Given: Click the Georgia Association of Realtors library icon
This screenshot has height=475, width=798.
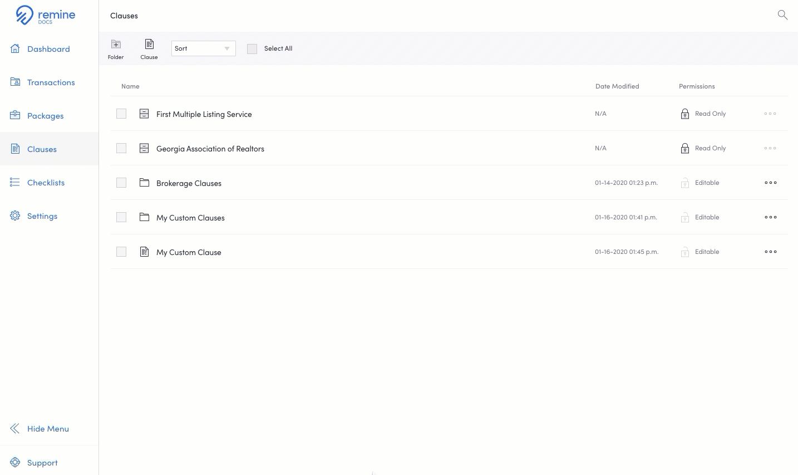Looking at the screenshot, I should pos(144,148).
